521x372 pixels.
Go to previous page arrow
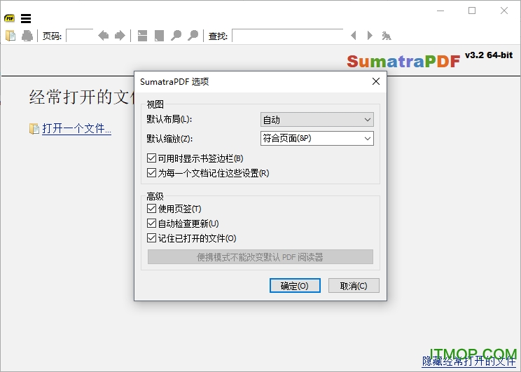pos(104,36)
